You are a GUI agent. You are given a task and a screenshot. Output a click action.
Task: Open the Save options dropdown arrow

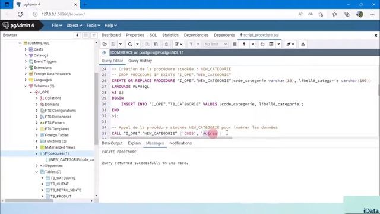(x=120, y=44)
